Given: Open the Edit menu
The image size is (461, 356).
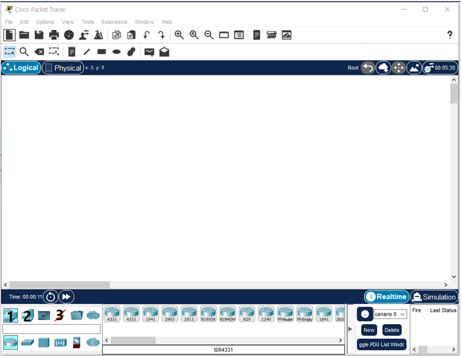Looking at the screenshot, I should click(24, 22).
